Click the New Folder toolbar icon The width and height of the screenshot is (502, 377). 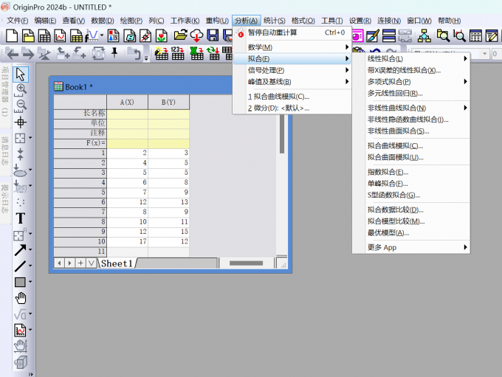(28, 35)
